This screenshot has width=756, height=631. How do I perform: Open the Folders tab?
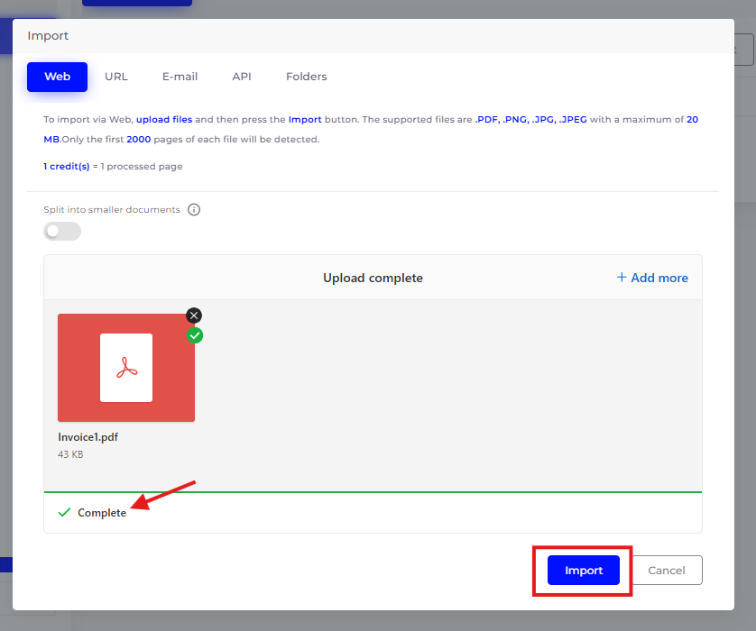[x=306, y=77]
